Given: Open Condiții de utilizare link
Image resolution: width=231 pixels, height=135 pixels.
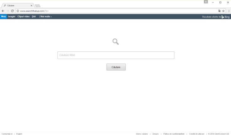Looking at the screenshot, I should 197,134.
